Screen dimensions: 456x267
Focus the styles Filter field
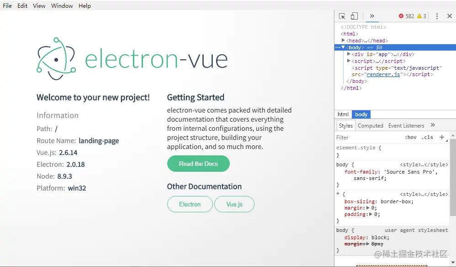(368, 138)
